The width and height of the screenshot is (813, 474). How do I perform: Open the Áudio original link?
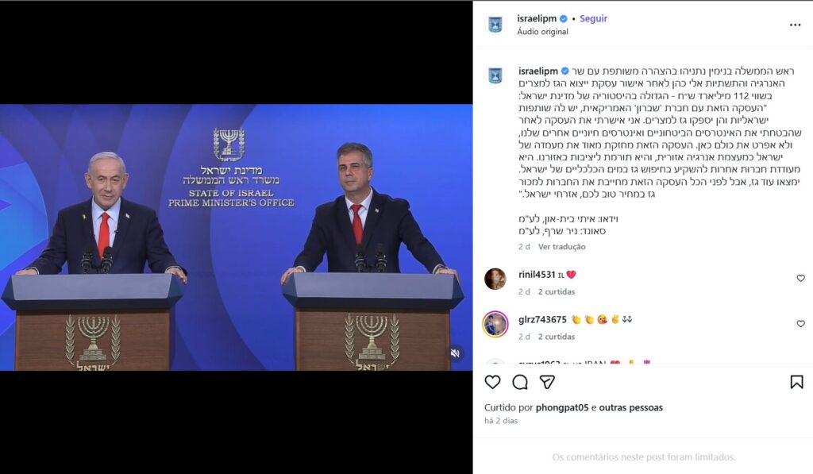[x=542, y=32]
